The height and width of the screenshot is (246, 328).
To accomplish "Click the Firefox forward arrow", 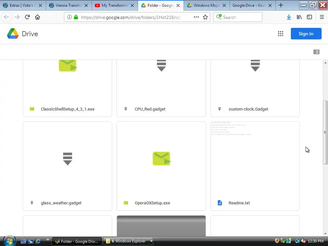I will click(x=17, y=17).
